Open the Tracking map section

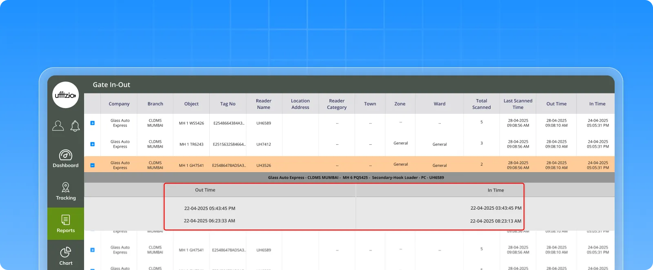65,191
